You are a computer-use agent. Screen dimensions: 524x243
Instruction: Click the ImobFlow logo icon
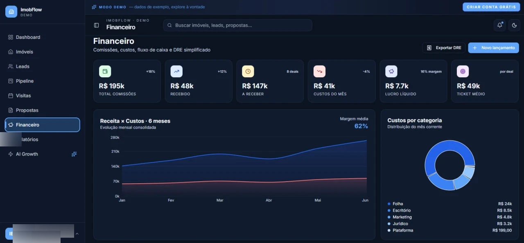11,11
